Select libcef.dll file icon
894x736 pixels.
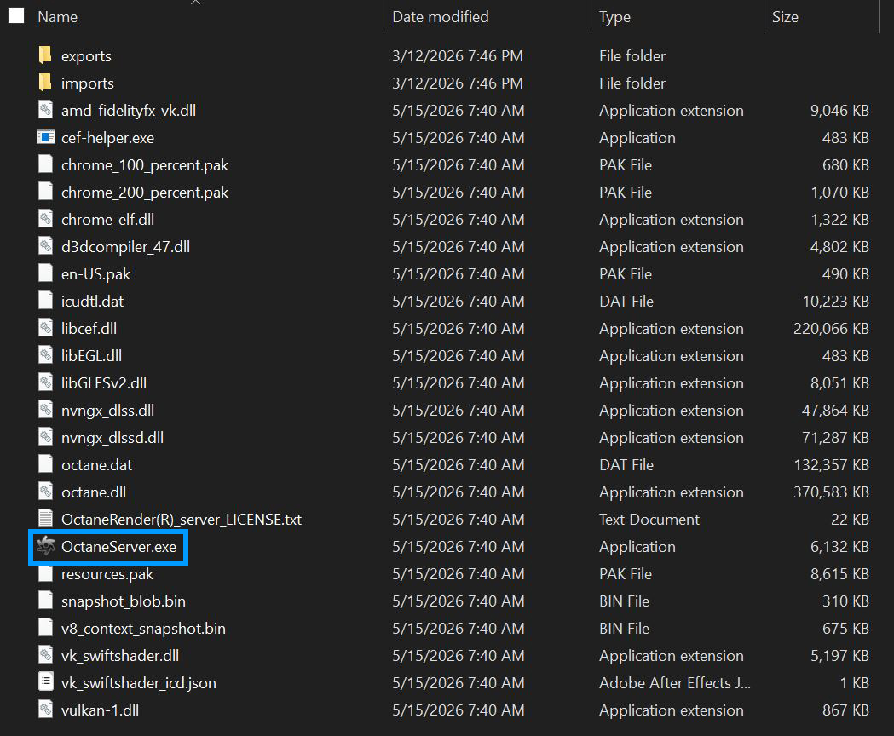pyautogui.click(x=46, y=328)
